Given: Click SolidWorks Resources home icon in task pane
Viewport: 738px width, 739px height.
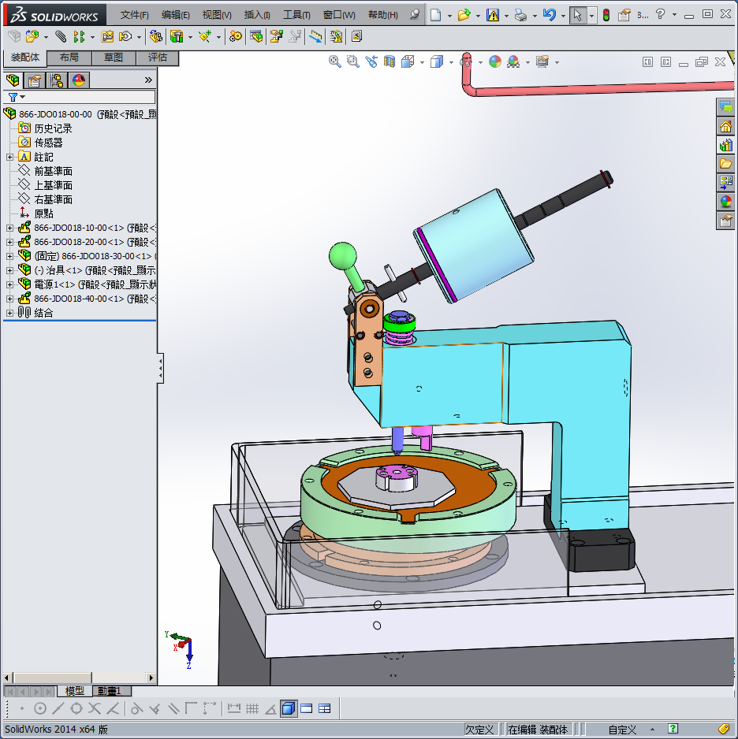Looking at the screenshot, I should tap(725, 126).
